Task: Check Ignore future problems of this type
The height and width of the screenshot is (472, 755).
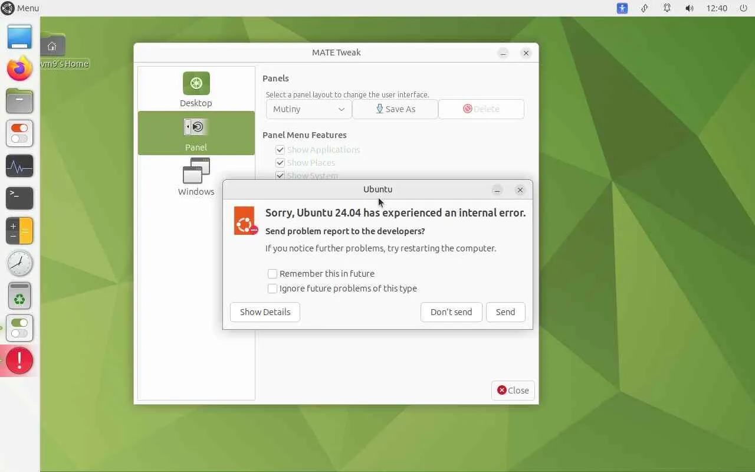Action: point(273,289)
